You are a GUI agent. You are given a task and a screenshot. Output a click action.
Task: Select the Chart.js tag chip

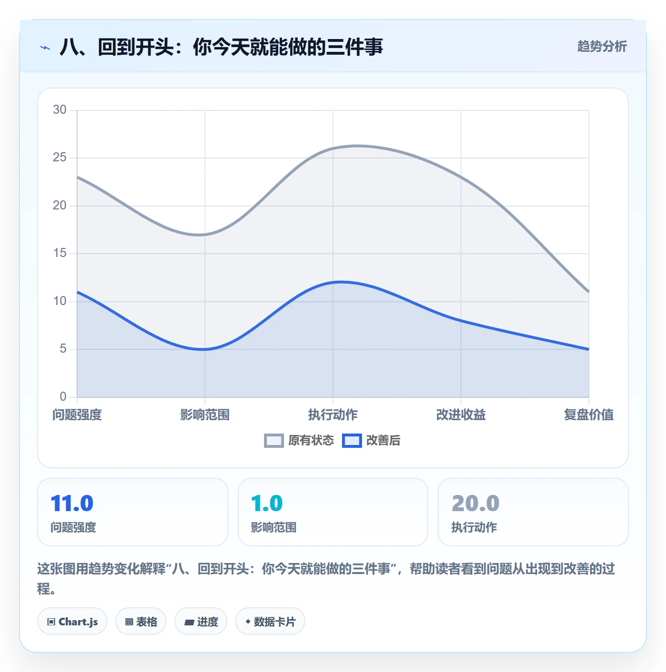coord(72,622)
